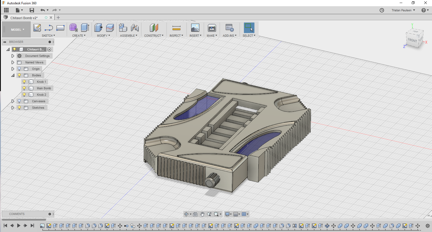The width and height of the screenshot is (432, 232).
Task: Expand the Comments panel plus button
Action: point(50,214)
